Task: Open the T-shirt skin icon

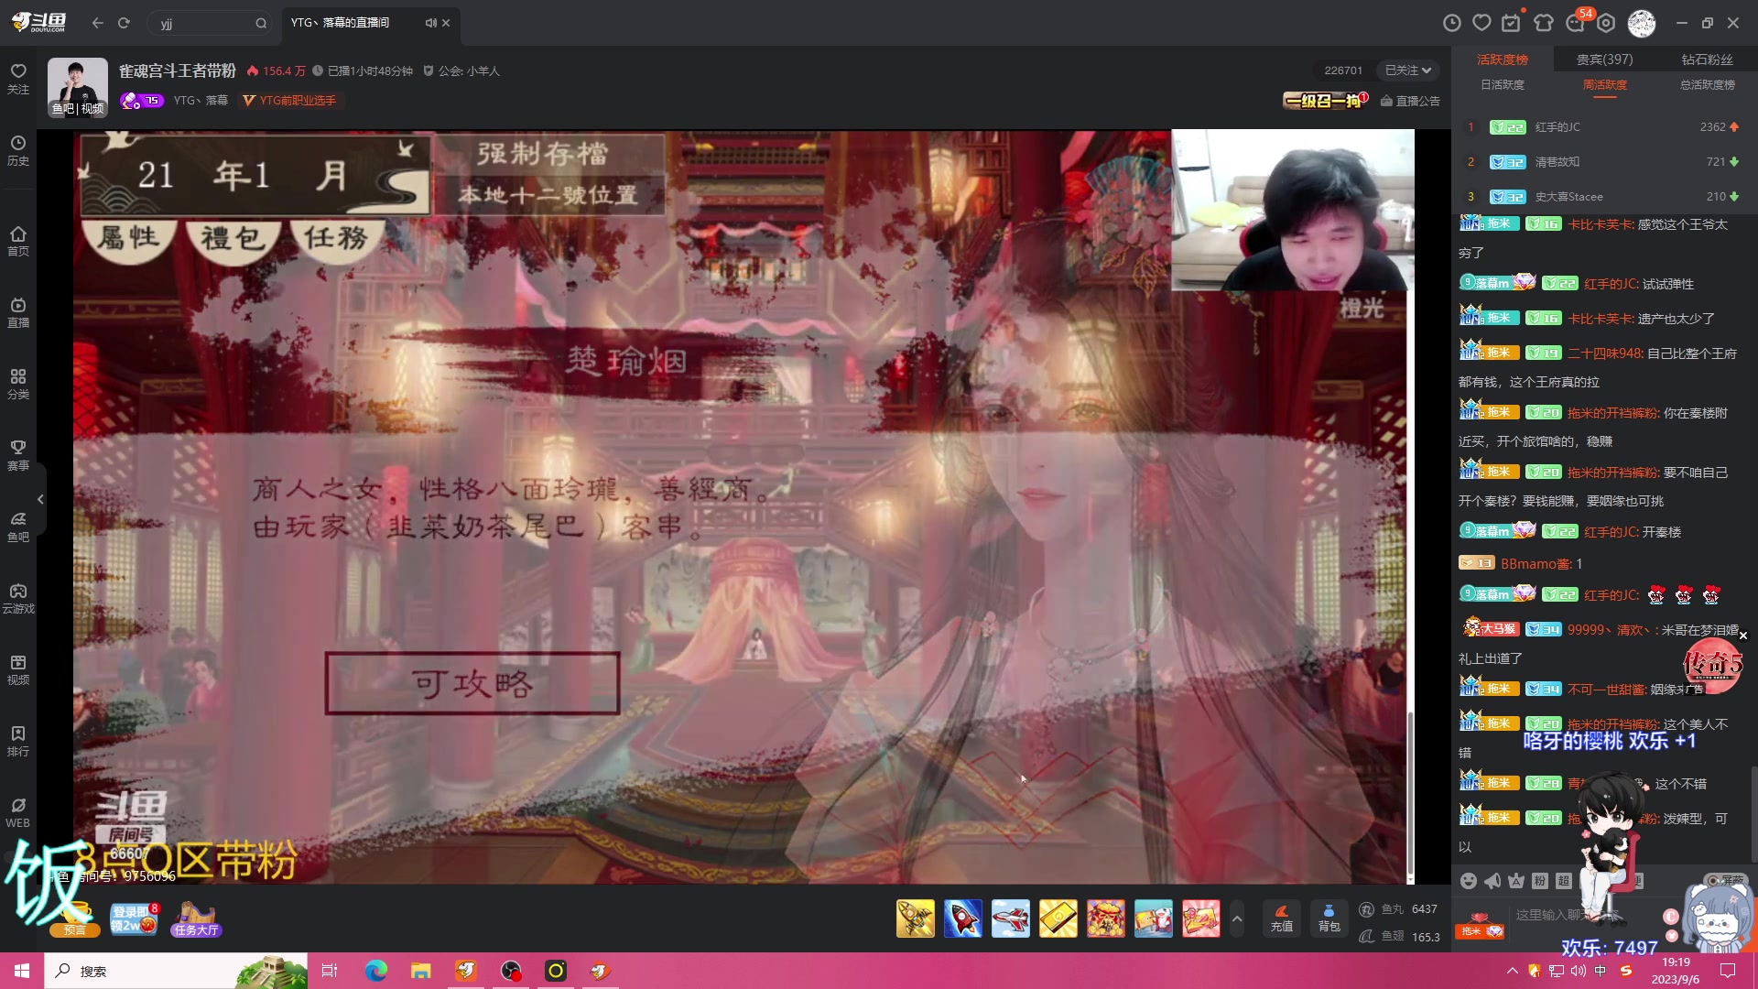Action: pos(1544,23)
